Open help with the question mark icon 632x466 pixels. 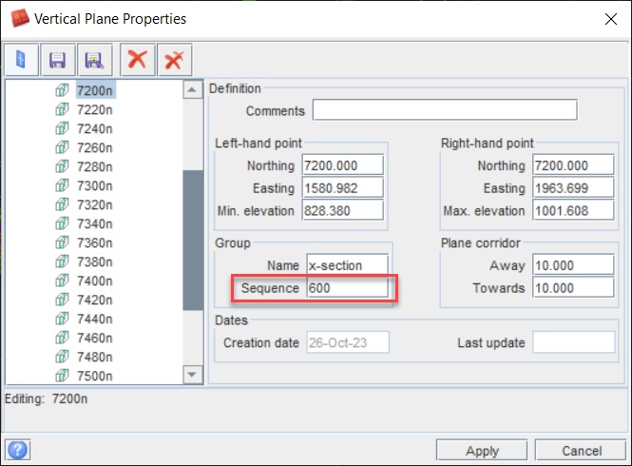point(16,449)
